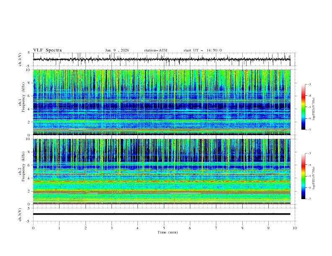Click the date label Jan. 9, 2026
The height and width of the screenshot is (256, 332).
(117, 50)
